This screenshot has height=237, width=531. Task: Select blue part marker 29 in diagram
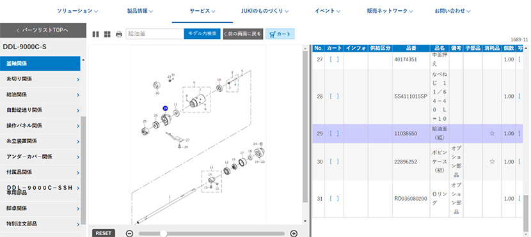click(x=165, y=109)
